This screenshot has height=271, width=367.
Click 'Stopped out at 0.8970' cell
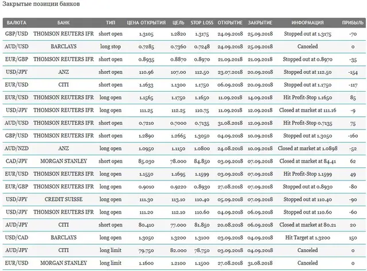coord(307,60)
